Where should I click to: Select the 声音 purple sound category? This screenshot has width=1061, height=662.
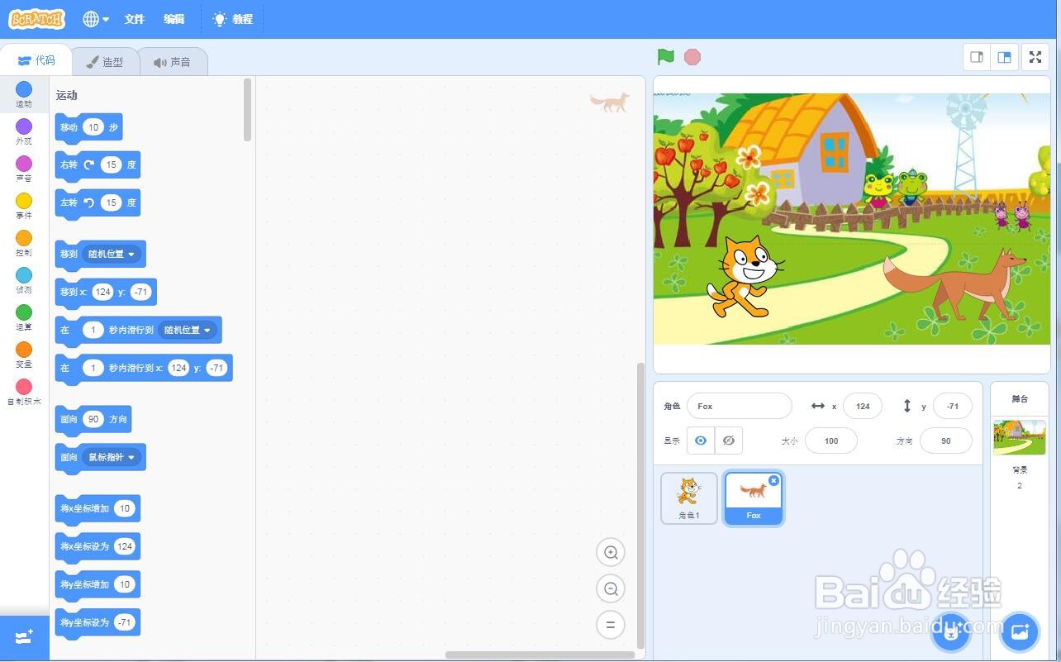pyautogui.click(x=24, y=169)
